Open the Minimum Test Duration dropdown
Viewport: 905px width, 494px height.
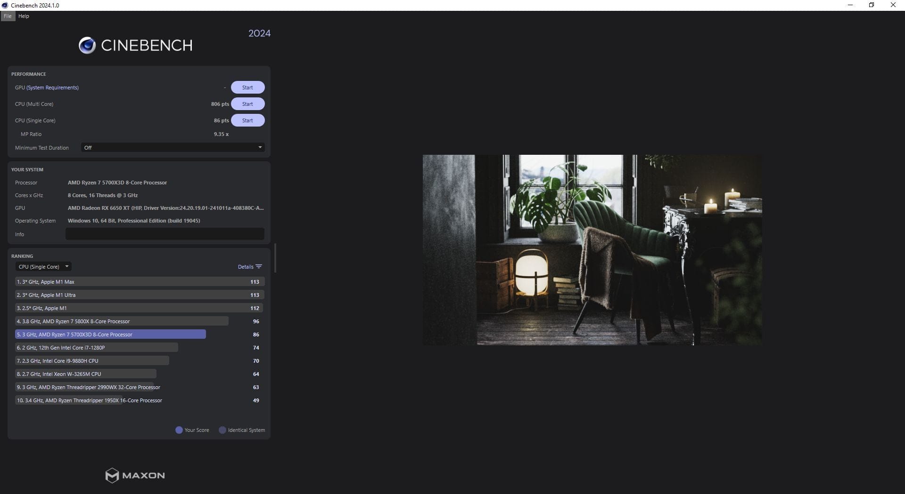pyautogui.click(x=173, y=148)
